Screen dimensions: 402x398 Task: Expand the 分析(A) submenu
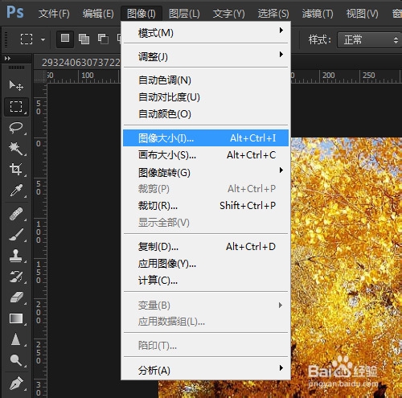click(x=206, y=371)
